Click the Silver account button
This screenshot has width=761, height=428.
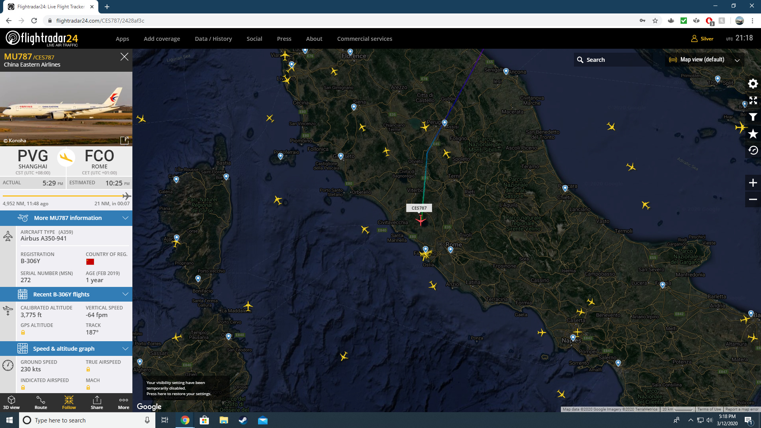click(702, 38)
